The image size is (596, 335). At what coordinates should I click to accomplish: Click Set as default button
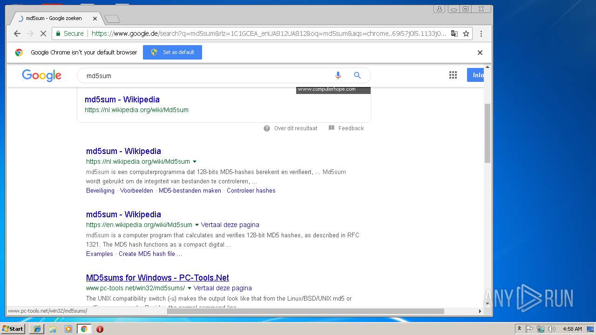pos(172,52)
